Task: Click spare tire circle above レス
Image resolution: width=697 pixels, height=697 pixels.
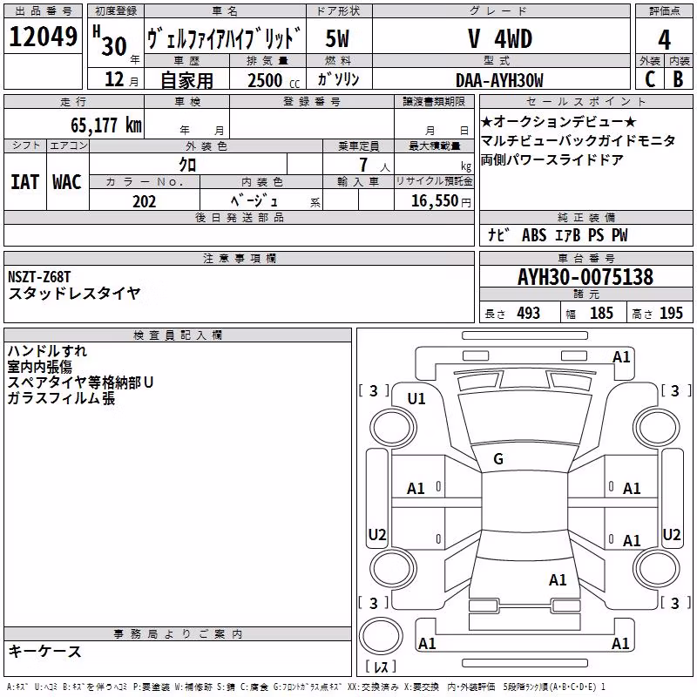Action: (x=381, y=635)
